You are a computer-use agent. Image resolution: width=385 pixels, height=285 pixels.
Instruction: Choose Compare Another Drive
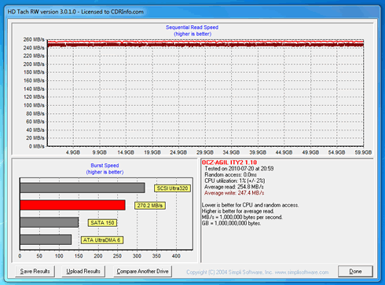click(142, 272)
